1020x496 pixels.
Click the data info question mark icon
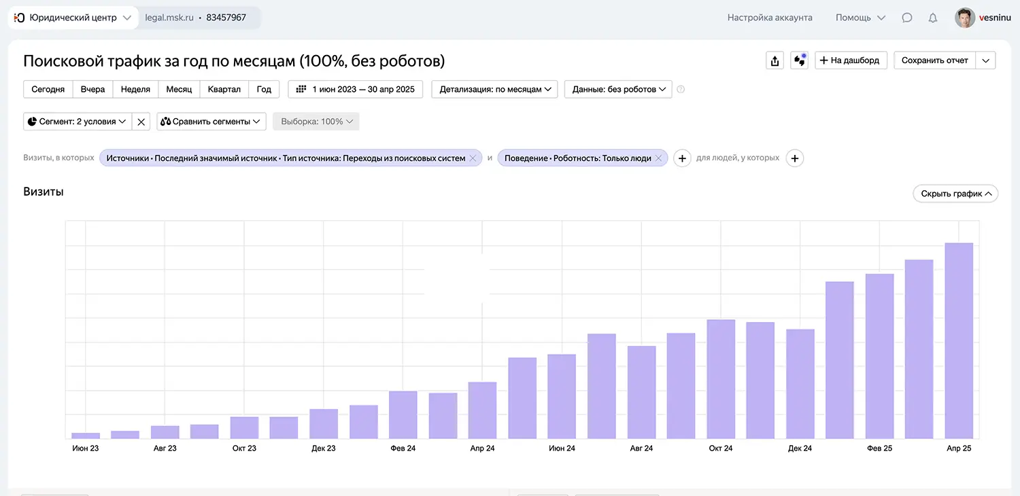tap(681, 90)
